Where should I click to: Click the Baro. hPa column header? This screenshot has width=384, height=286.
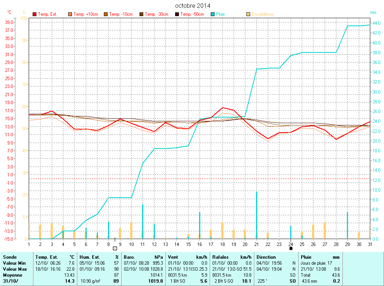tap(144, 257)
